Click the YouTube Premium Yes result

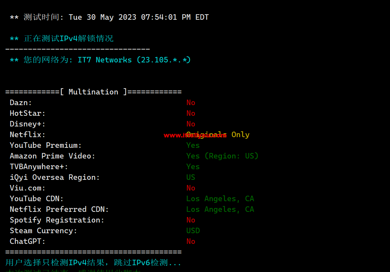pyautogui.click(x=193, y=145)
